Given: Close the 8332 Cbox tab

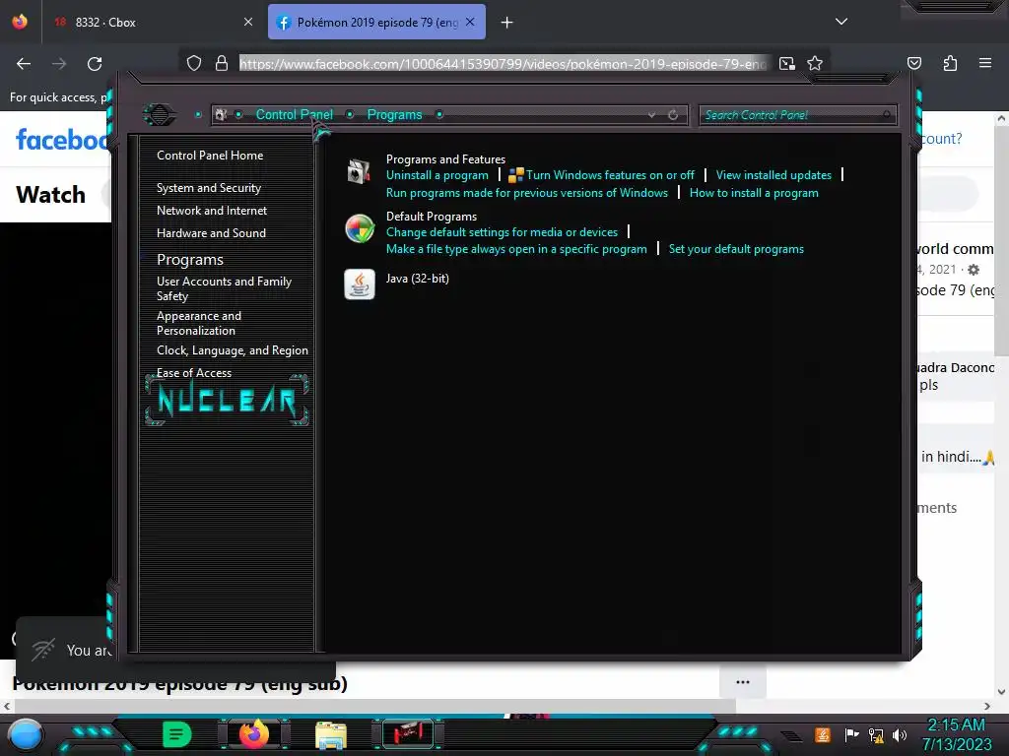Looking at the screenshot, I should pos(248,22).
